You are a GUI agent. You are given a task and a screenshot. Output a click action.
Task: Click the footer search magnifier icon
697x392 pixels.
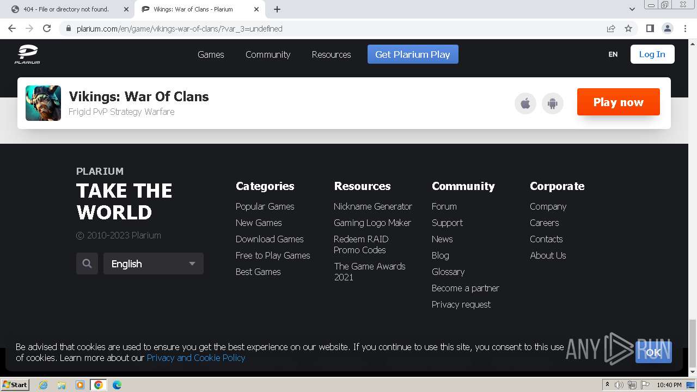point(87,264)
